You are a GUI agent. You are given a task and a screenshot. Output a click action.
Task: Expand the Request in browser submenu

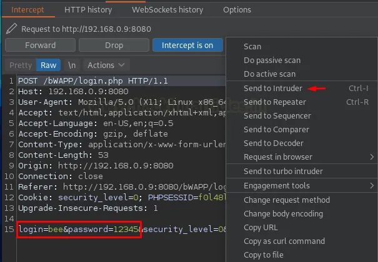tap(277, 157)
